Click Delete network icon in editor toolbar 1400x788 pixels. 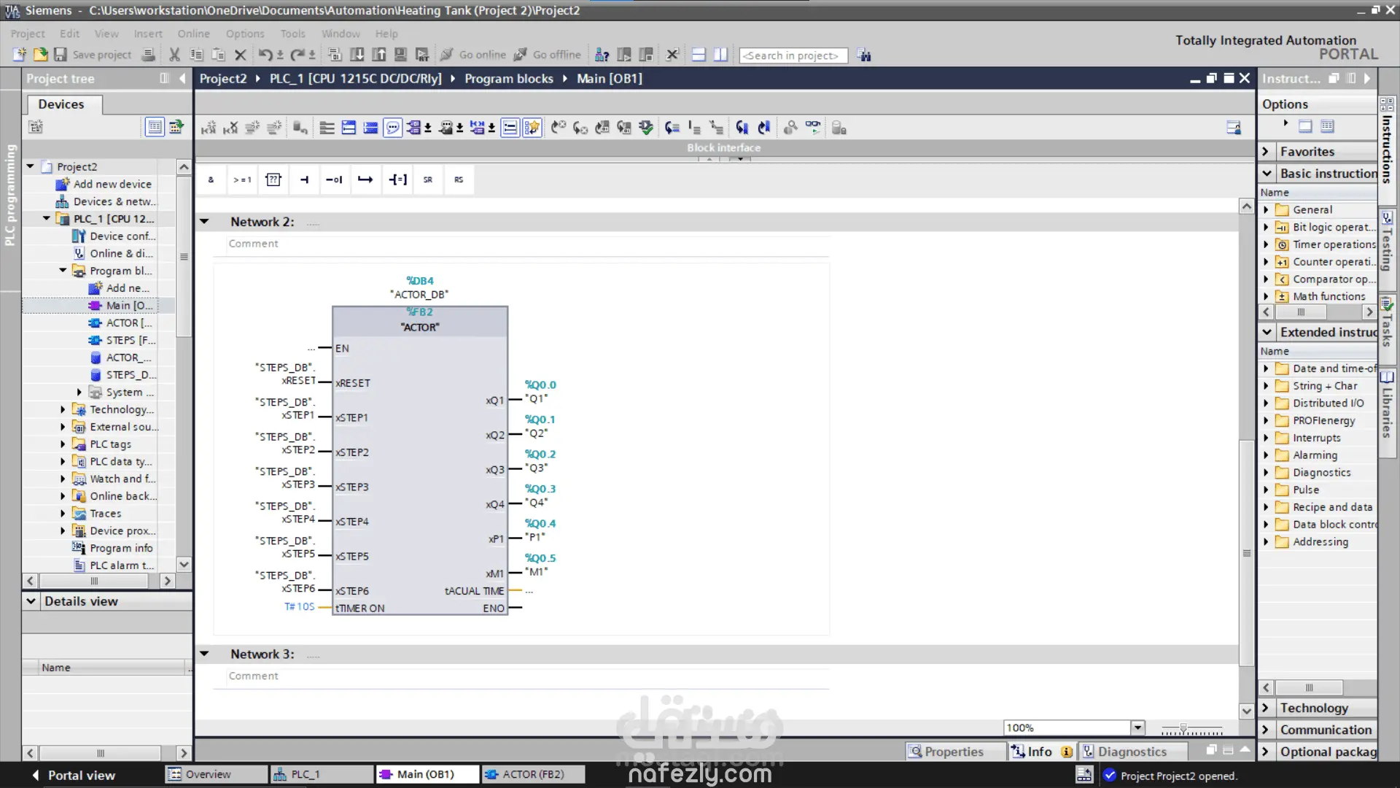click(x=230, y=128)
